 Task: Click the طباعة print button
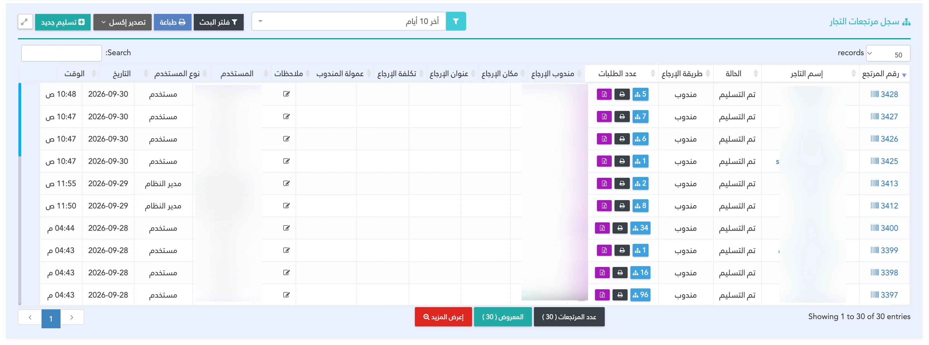pyautogui.click(x=172, y=22)
